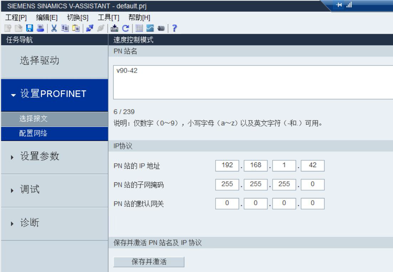This screenshot has width=393, height=272.
Task: Click the blue Go Online connection icon
Action: (x=89, y=28)
